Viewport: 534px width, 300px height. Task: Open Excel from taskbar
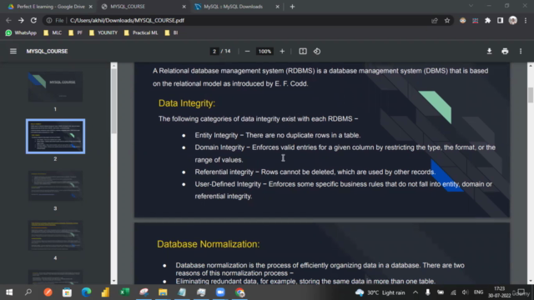124,292
